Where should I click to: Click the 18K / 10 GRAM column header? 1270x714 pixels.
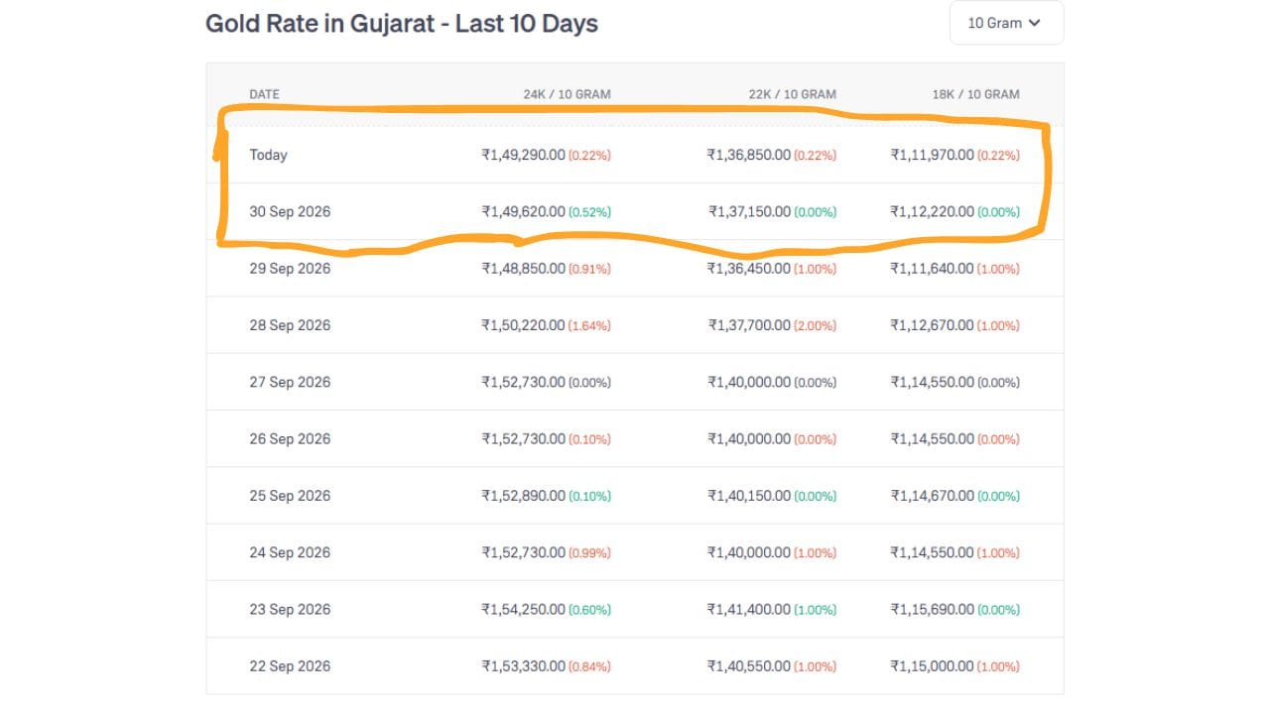(x=975, y=94)
